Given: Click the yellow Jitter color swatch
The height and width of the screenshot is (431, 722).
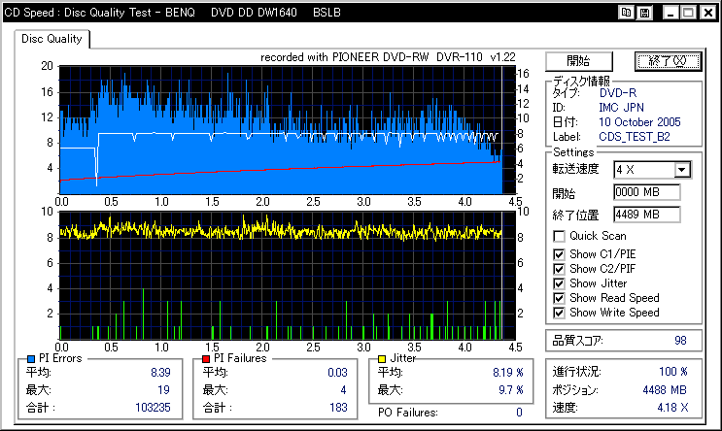Looking at the screenshot, I should click(x=382, y=359).
